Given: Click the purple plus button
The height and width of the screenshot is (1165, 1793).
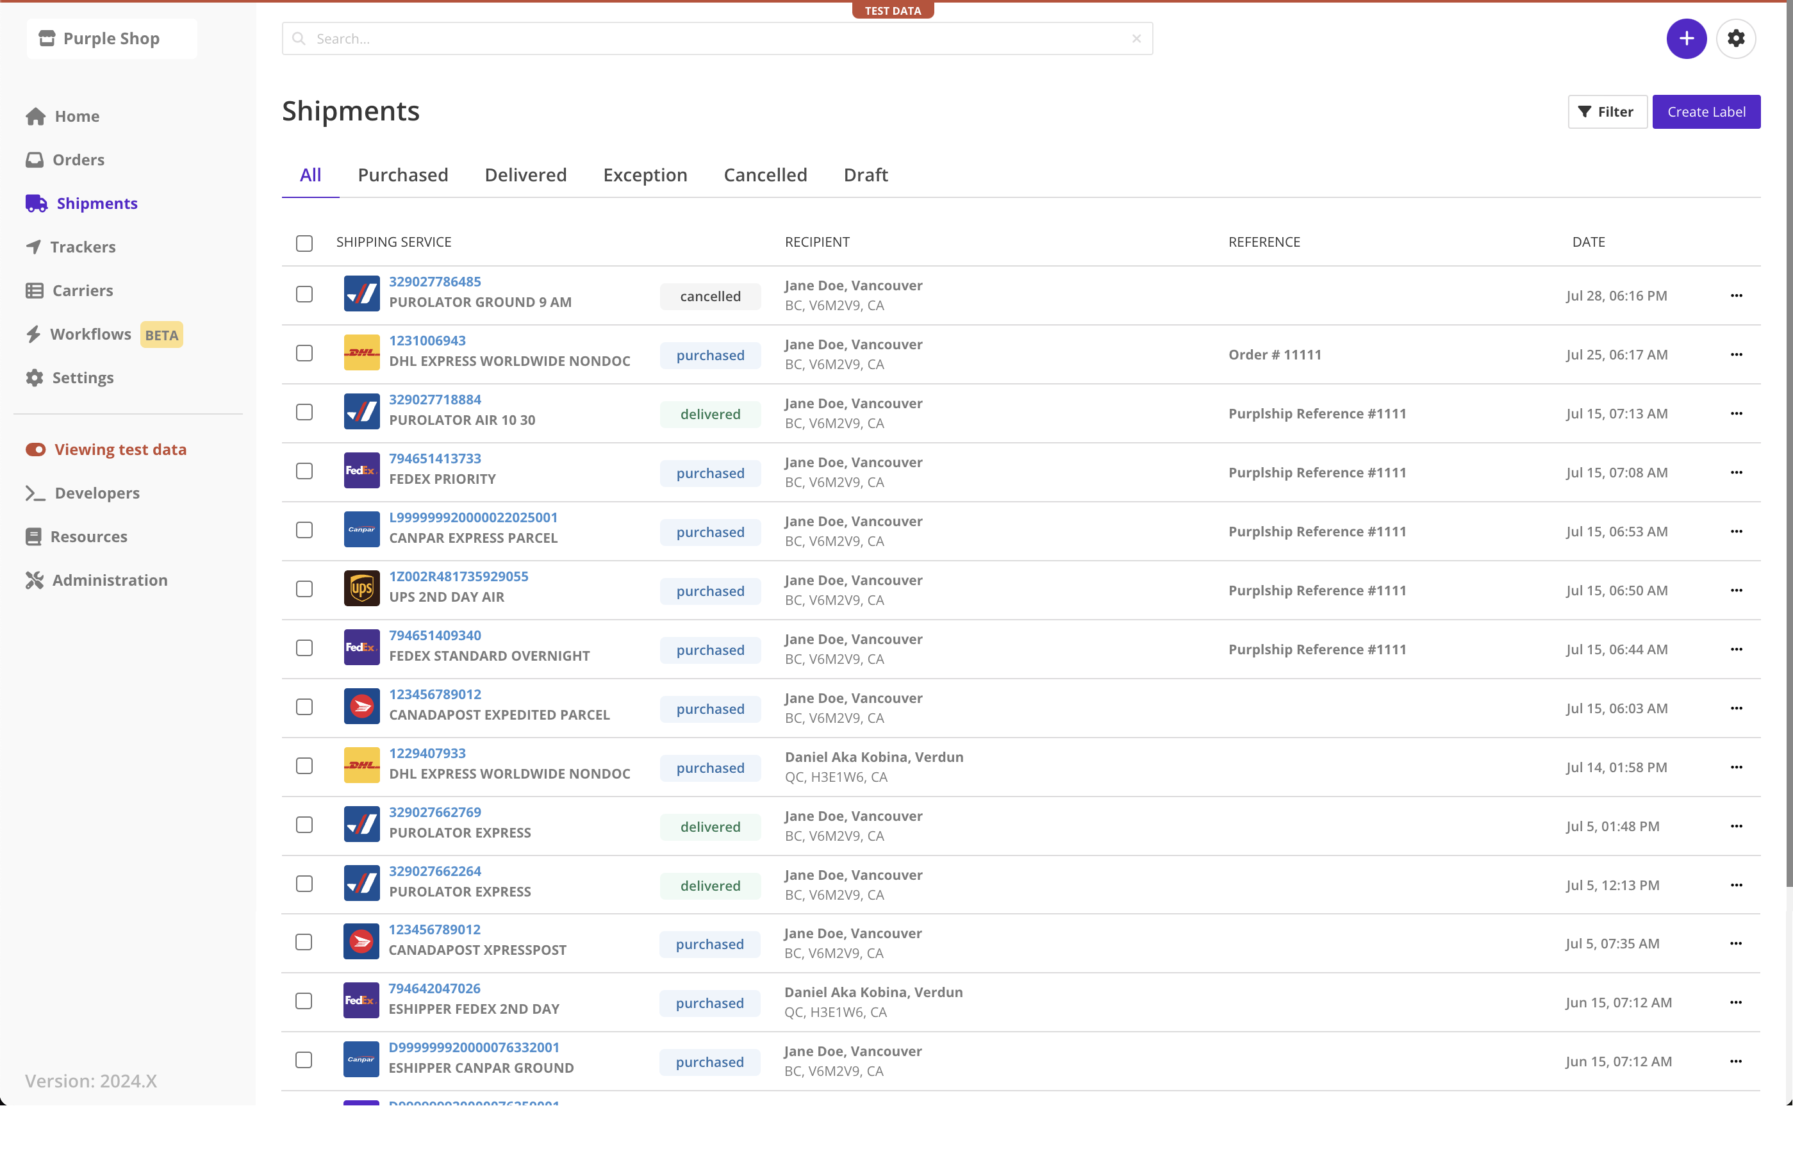Looking at the screenshot, I should point(1686,38).
